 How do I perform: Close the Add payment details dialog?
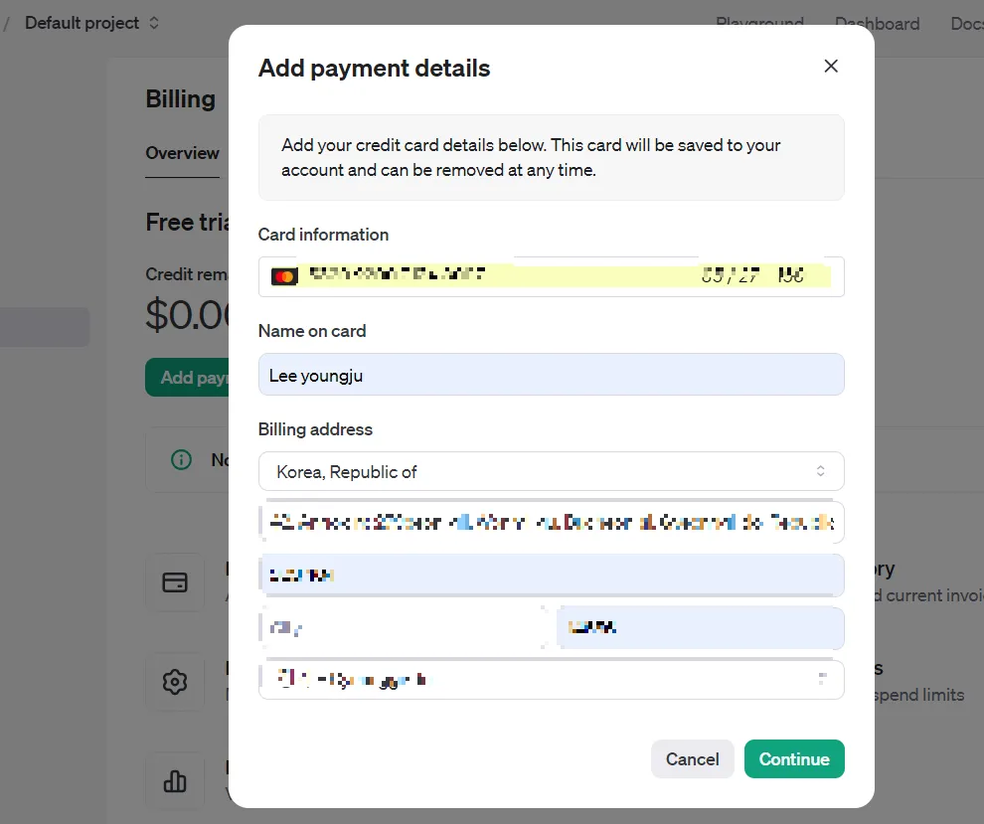tap(831, 66)
